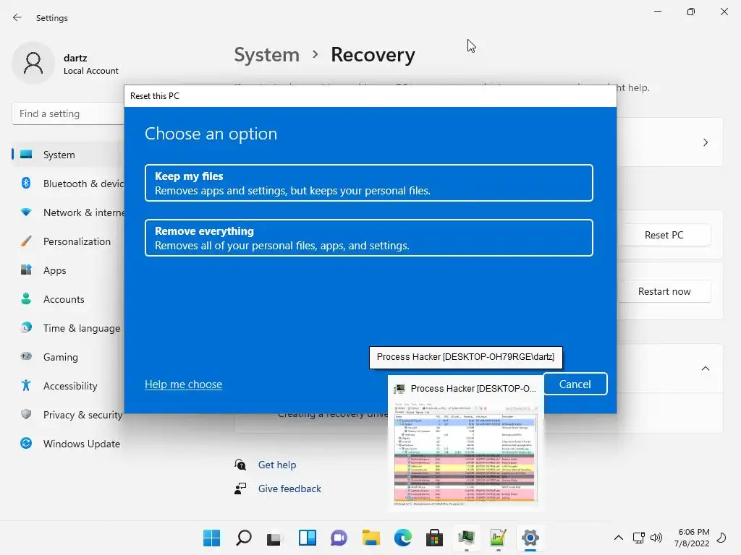Go back with the Settings arrow
The width and height of the screenshot is (741, 555).
(x=17, y=17)
